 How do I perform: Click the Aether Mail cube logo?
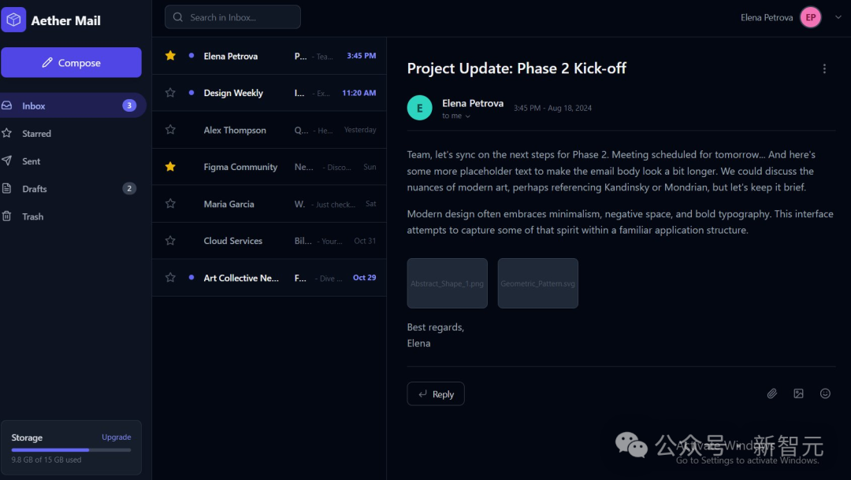pos(13,20)
